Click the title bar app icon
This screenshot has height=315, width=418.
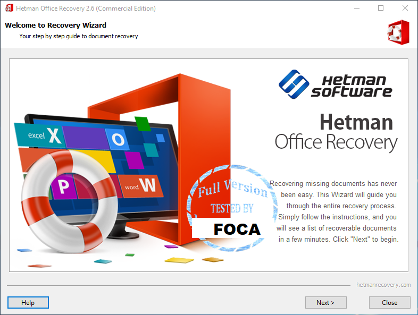(9, 8)
